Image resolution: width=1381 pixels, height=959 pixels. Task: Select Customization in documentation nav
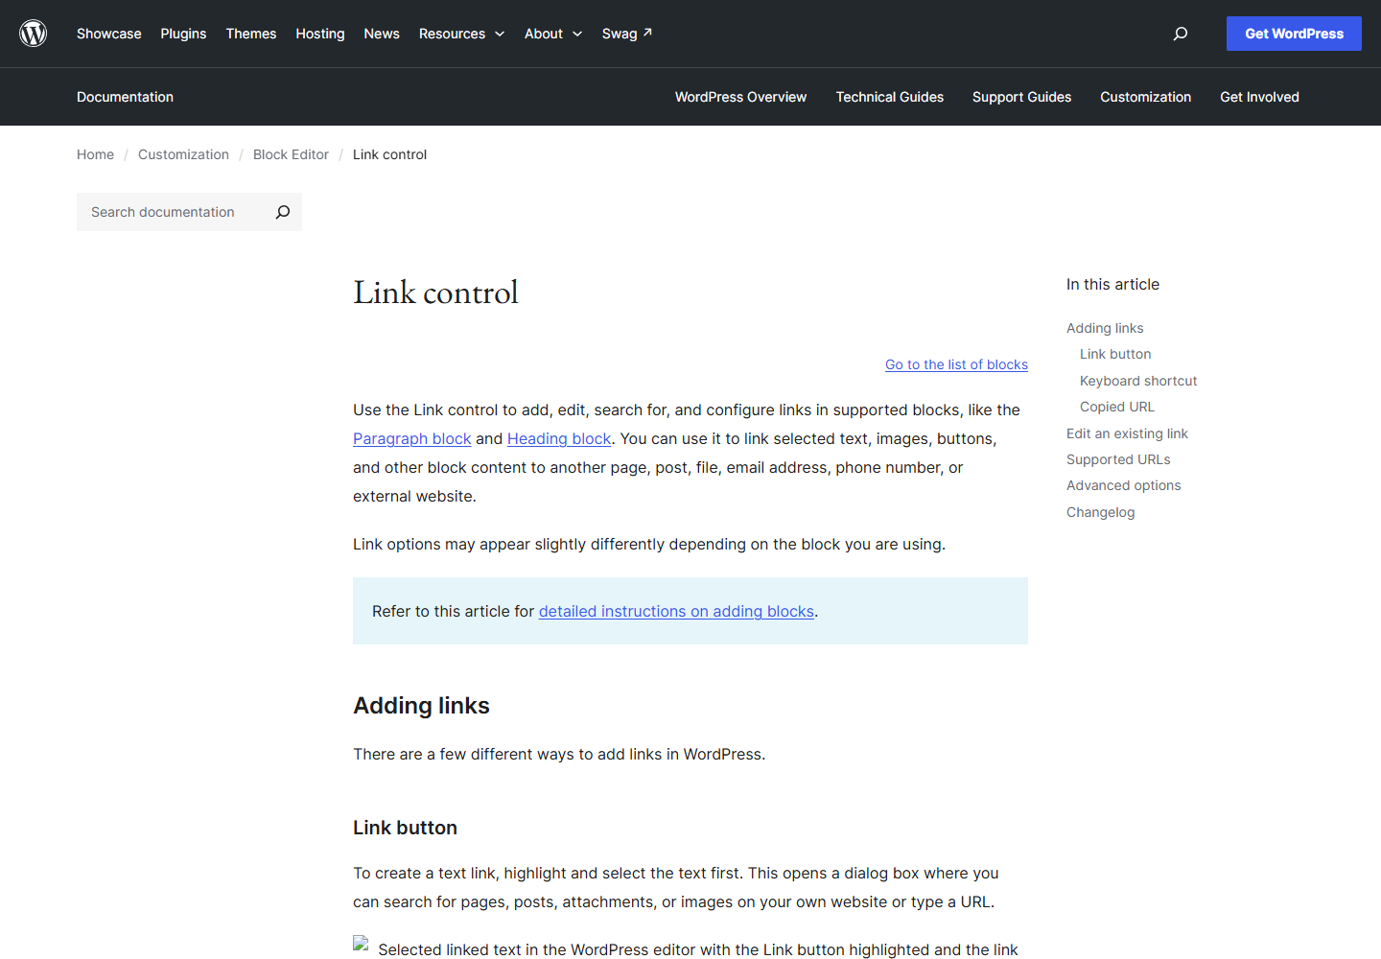[1146, 97]
